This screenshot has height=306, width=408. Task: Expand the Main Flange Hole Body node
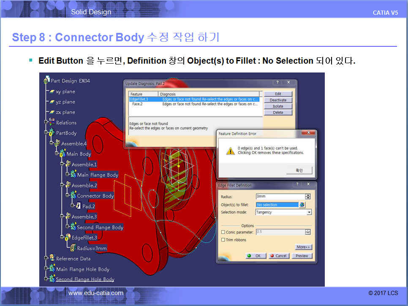tap(46, 269)
